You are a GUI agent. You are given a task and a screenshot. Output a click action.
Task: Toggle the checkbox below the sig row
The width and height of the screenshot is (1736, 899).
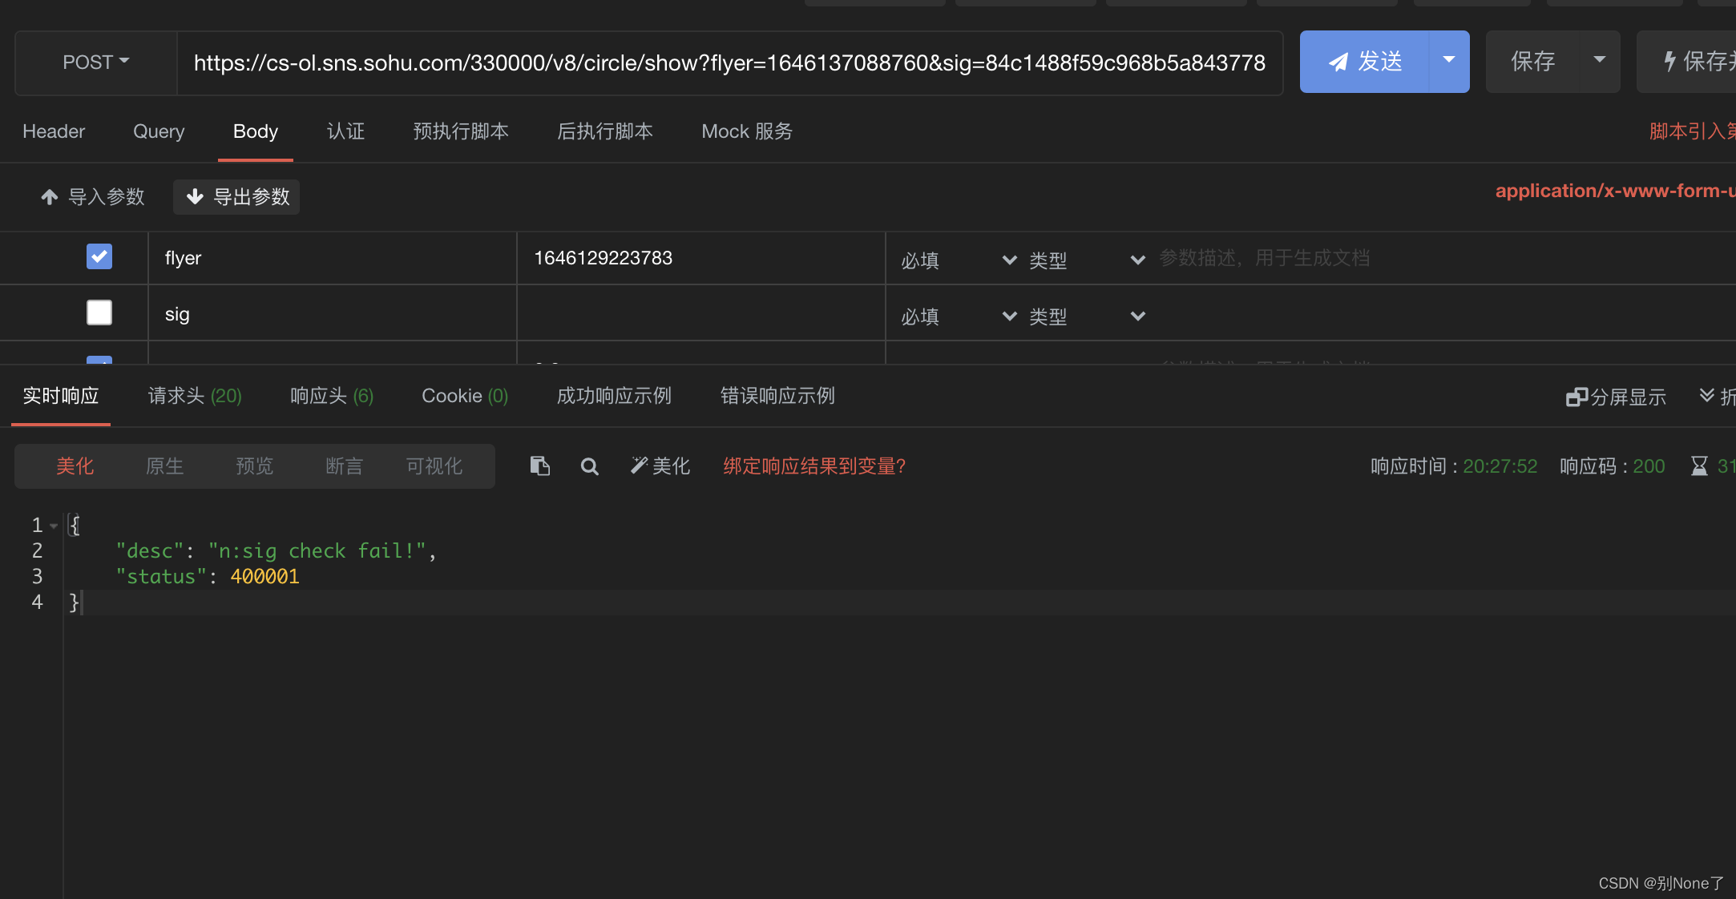(99, 359)
